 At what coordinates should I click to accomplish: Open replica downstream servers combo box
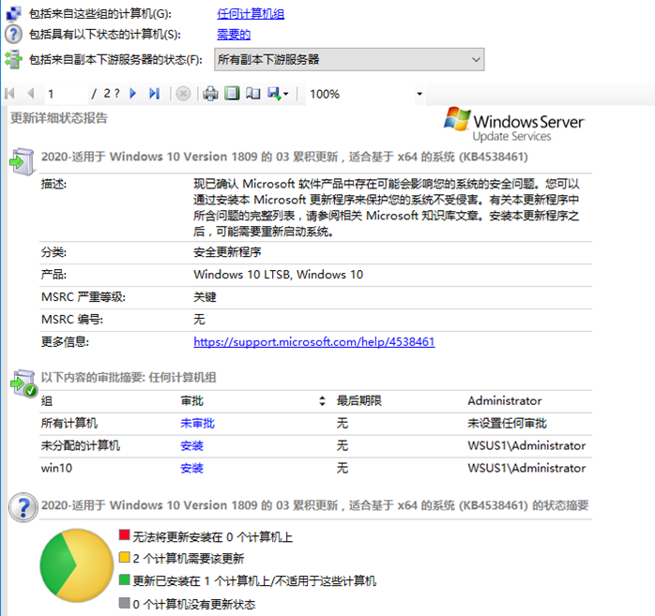click(349, 59)
